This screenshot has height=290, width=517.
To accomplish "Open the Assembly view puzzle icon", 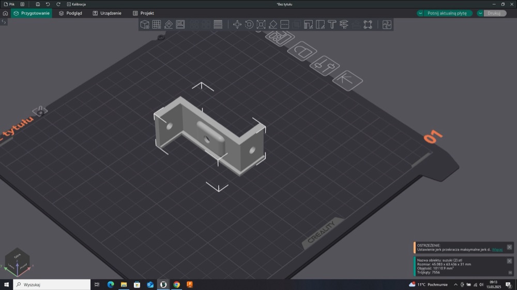I will point(387,24).
